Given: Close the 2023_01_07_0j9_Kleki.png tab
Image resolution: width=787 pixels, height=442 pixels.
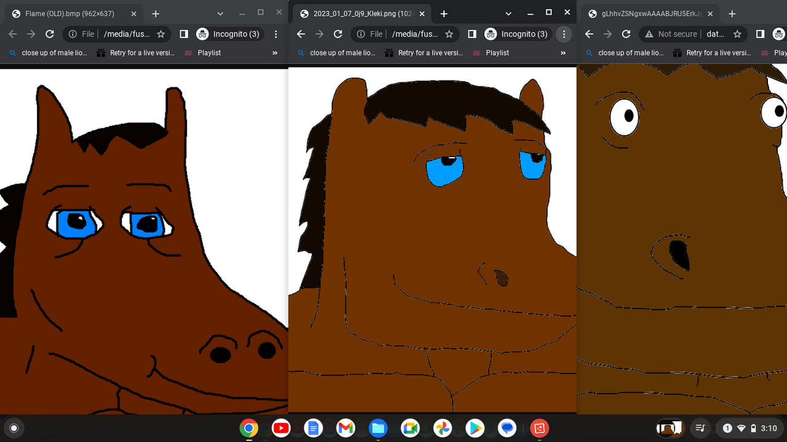Looking at the screenshot, I should pyautogui.click(x=422, y=14).
